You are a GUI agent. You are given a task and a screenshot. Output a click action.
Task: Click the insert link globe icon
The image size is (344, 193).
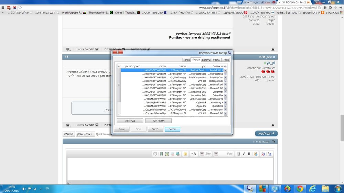(x=178, y=154)
